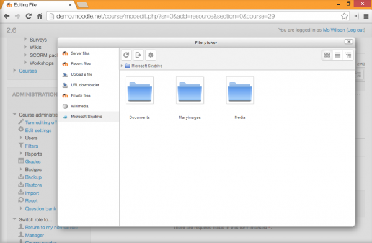Click the URL downloader icon
Screen dimensions: 372x243
[65, 85]
